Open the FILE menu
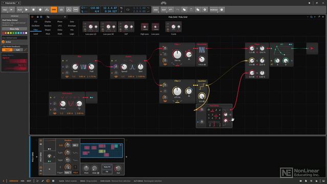Image resolution: width=327 pixels, height=184 pixels. click(5, 10)
